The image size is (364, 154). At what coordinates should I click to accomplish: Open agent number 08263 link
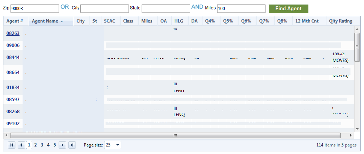(x=13, y=33)
